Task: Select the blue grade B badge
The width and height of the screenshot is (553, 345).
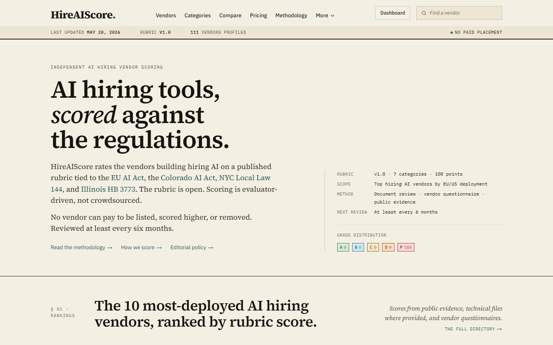Action: (x=358, y=247)
